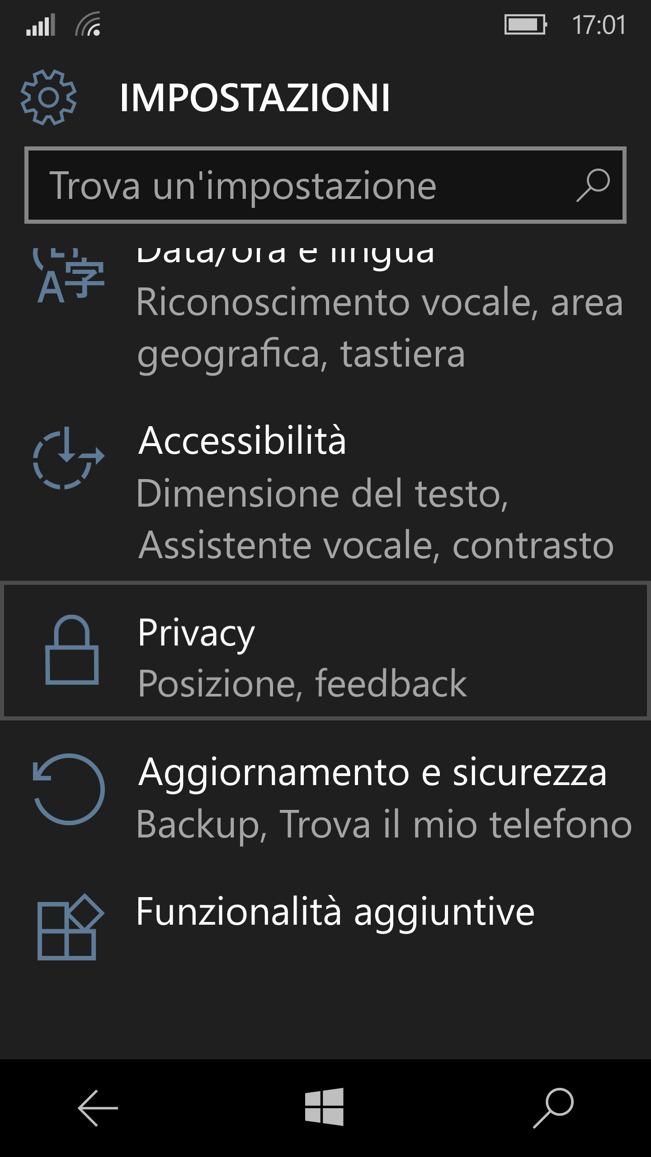Click the Funzionalità aggiuntive tiles icon
The image size is (651, 1157).
70,927
